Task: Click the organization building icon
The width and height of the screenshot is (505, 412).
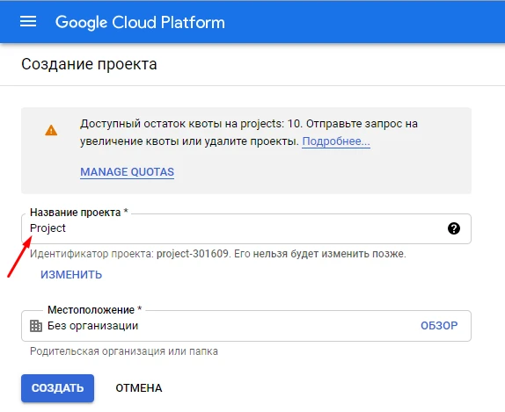Action: (x=36, y=326)
